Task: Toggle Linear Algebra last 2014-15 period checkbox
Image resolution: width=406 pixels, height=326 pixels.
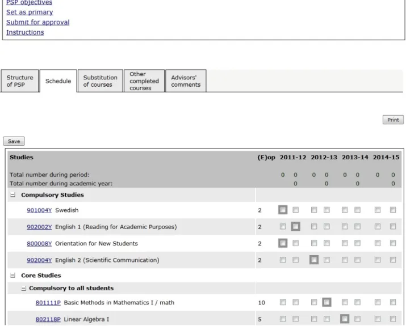Action: coord(393,319)
